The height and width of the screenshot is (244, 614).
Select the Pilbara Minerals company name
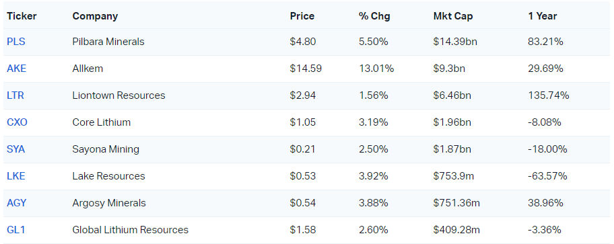coord(108,42)
